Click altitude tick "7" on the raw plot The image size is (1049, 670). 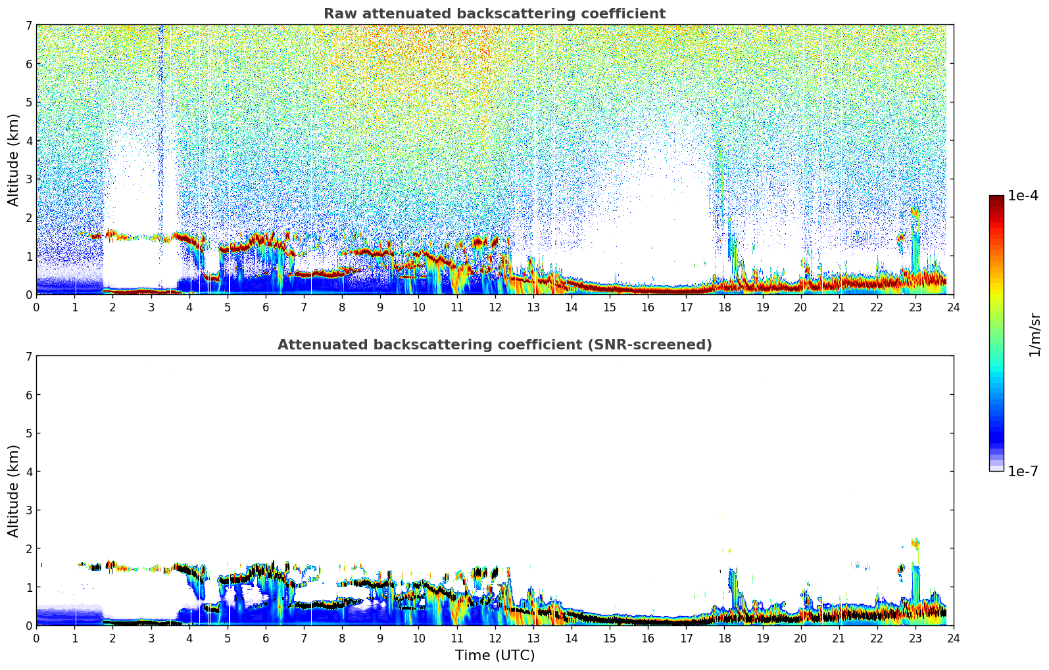(28, 25)
